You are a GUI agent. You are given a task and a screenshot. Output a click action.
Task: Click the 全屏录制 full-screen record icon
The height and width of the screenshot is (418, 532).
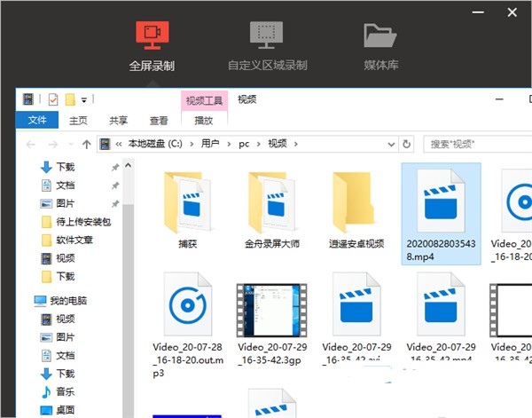point(152,34)
